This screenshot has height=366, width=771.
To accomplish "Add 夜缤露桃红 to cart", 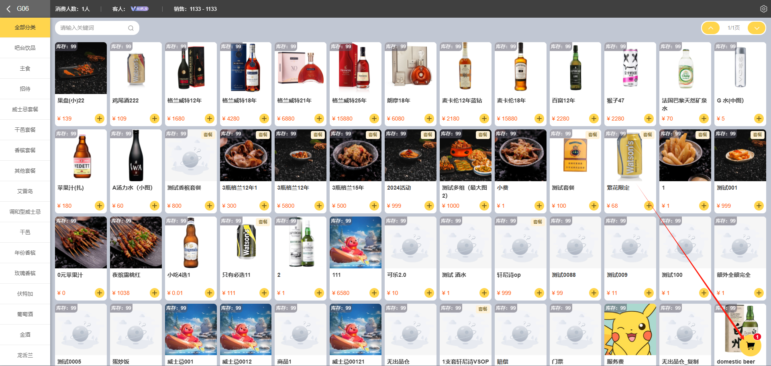I will tap(155, 293).
